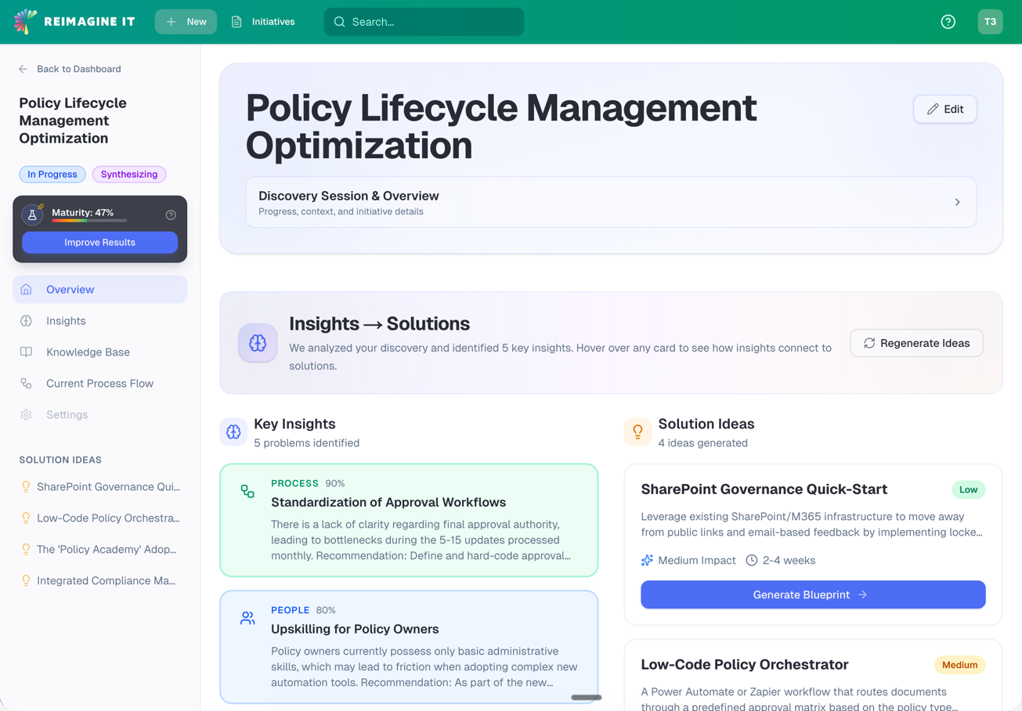This screenshot has width=1022, height=711.
Task: Open the maturity tooltip question mark
Action: (171, 214)
